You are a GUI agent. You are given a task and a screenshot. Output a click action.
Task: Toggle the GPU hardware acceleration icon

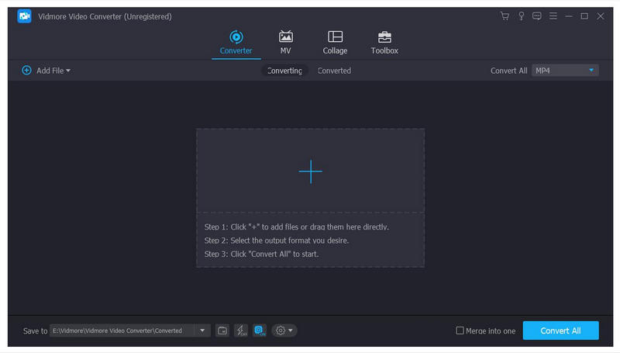click(x=260, y=331)
